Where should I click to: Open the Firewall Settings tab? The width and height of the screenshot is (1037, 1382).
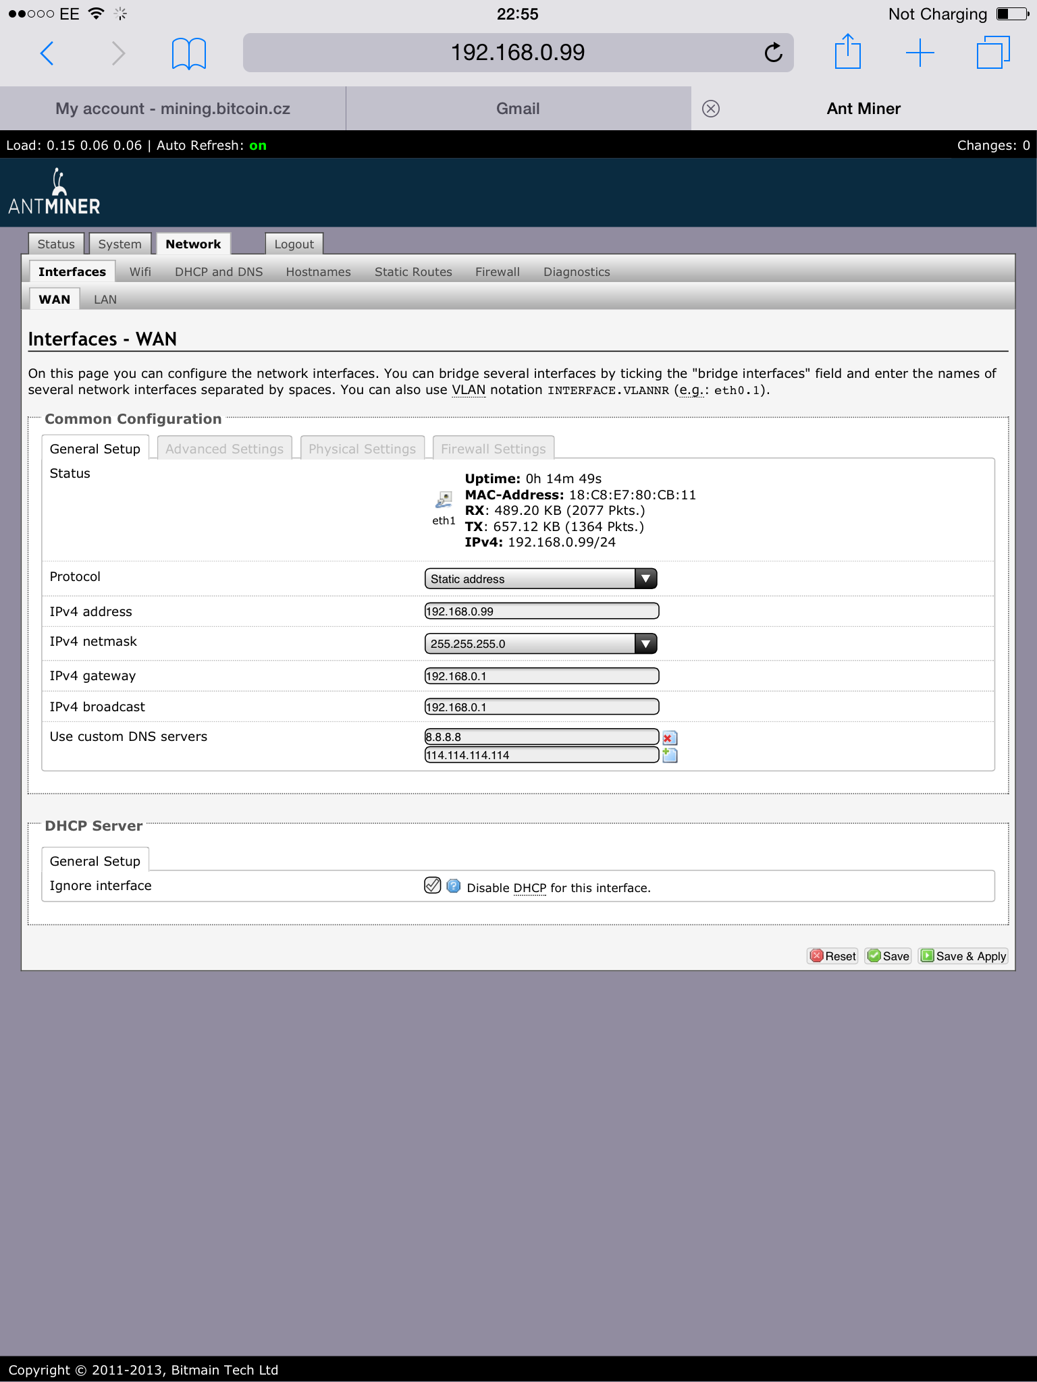click(494, 449)
